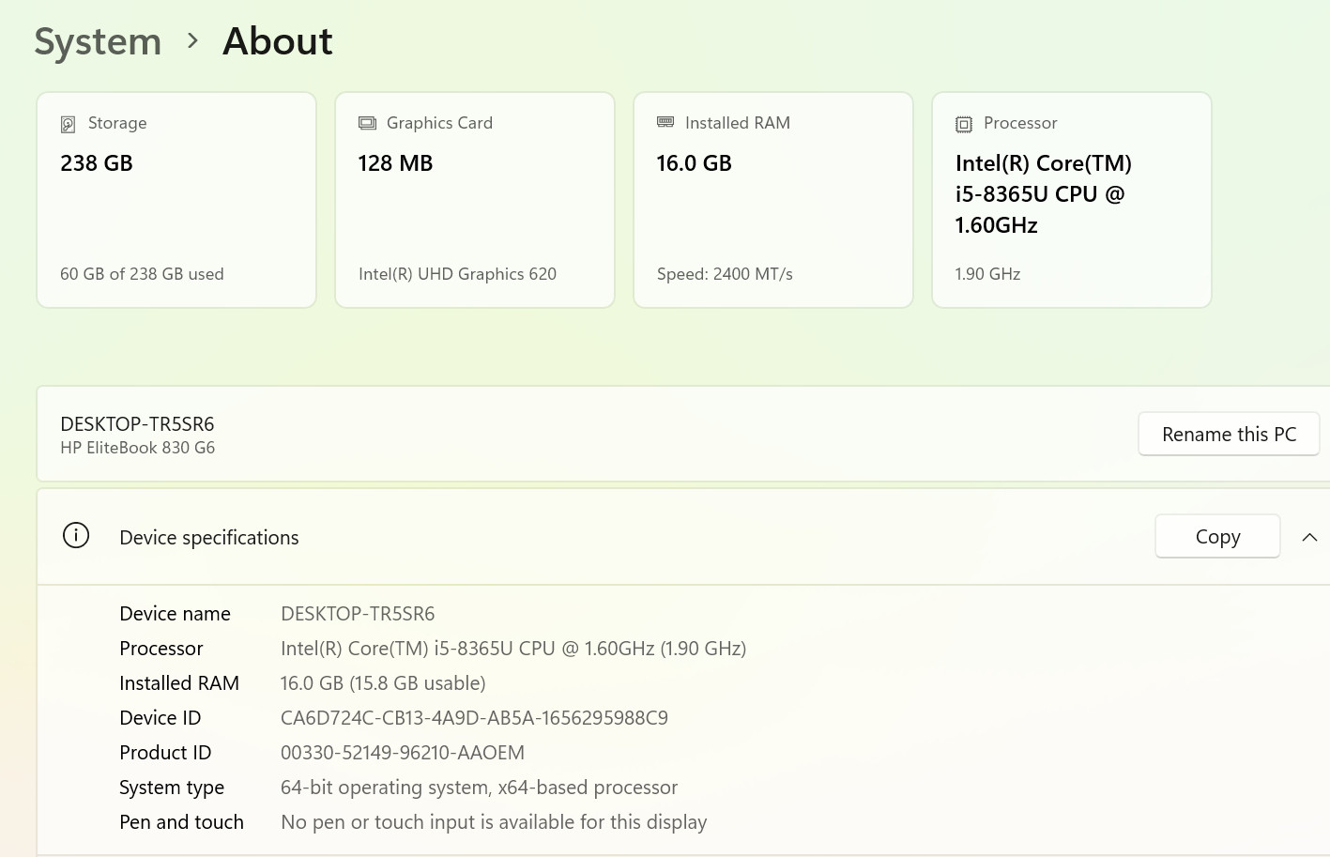Go back to System breadcrumb
The image size is (1330, 857).
pos(99,41)
